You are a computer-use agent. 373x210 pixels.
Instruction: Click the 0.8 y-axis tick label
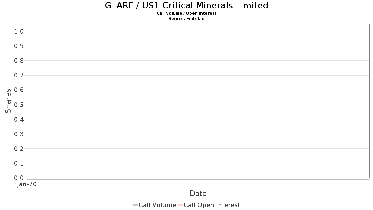(x=19, y=61)
